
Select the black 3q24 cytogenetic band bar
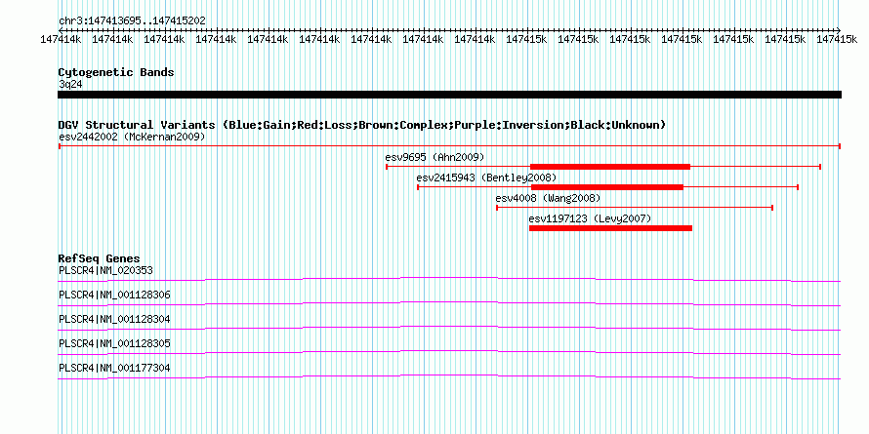[x=449, y=95]
